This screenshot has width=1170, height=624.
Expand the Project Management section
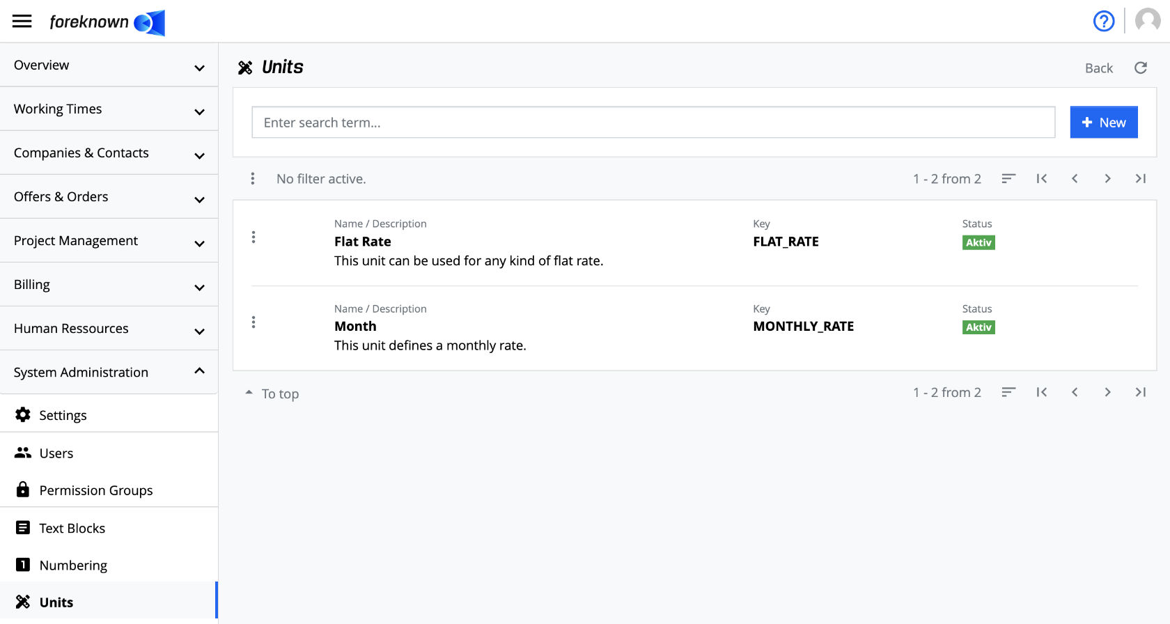point(109,240)
